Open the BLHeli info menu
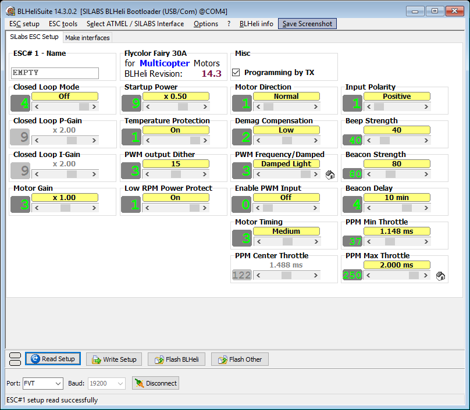Screen dimensions: 470x410 tap(257, 24)
